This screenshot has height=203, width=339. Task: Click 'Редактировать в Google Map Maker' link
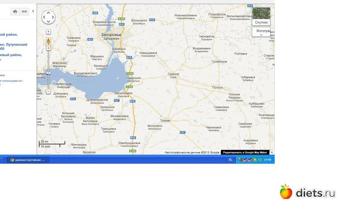tap(242, 152)
